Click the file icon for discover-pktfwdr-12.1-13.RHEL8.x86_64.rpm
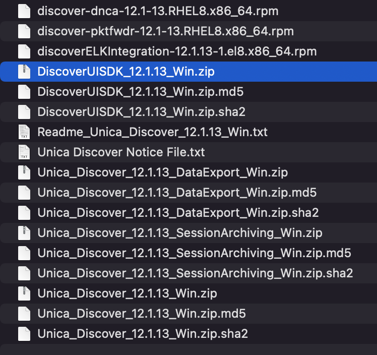This screenshot has height=355, width=377. (24, 31)
